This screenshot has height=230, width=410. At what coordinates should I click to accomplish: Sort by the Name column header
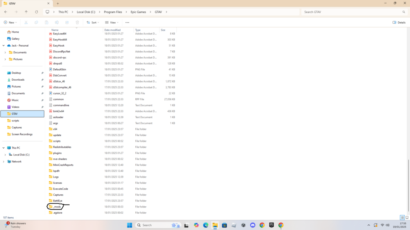pyautogui.click(x=55, y=30)
